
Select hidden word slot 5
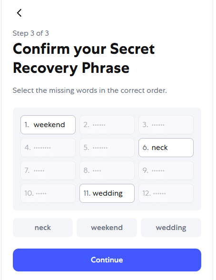pyautogui.click(x=107, y=148)
